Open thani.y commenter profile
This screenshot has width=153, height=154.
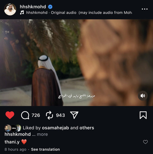(x=12, y=142)
